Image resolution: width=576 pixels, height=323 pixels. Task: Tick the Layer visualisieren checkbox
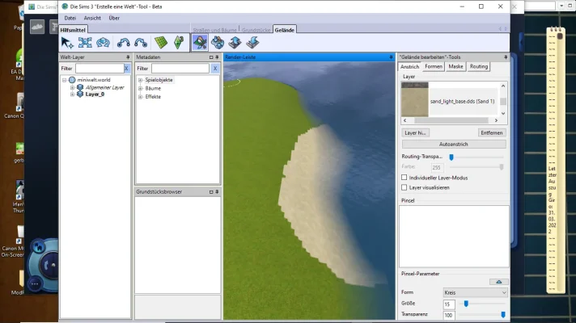[x=404, y=187]
